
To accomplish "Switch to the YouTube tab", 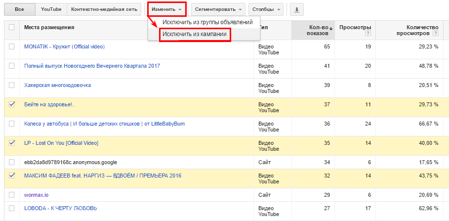I will (x=51, y=9).
